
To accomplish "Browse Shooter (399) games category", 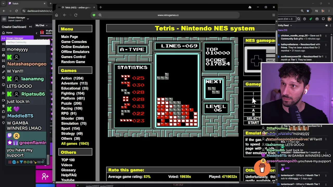I will pos(72,118).
